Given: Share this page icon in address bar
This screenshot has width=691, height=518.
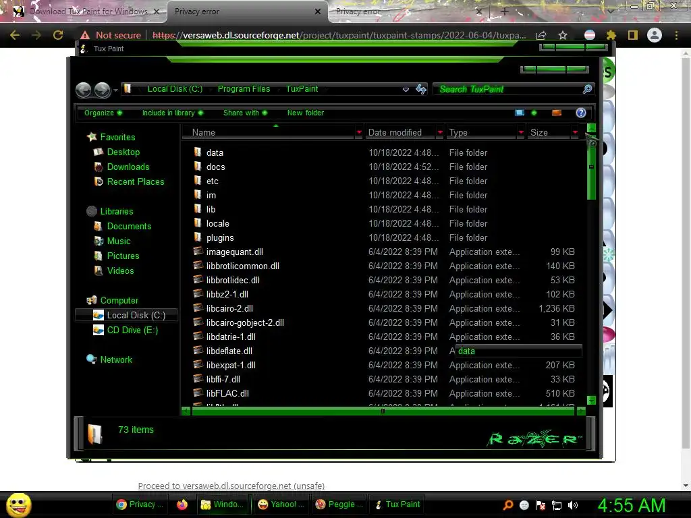Looking at the screenshot, I should [542, 35].
